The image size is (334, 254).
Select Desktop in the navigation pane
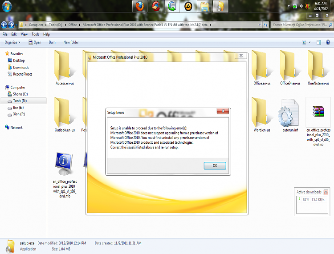point(16,60)
